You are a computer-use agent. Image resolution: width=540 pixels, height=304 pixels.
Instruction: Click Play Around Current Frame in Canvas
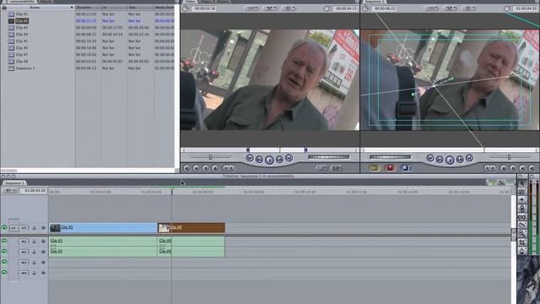click(460, 160)
